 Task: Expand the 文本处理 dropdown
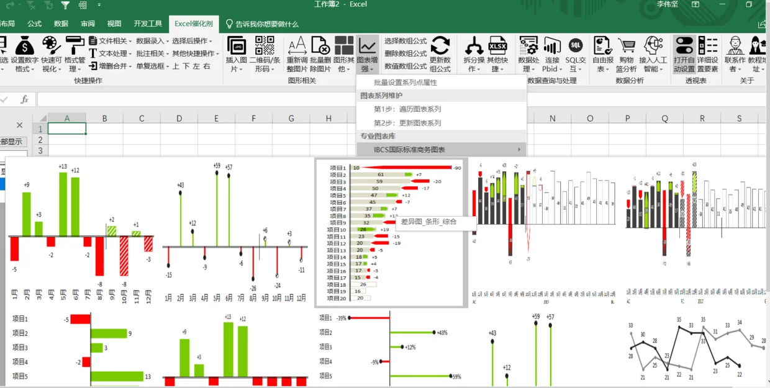111,53
